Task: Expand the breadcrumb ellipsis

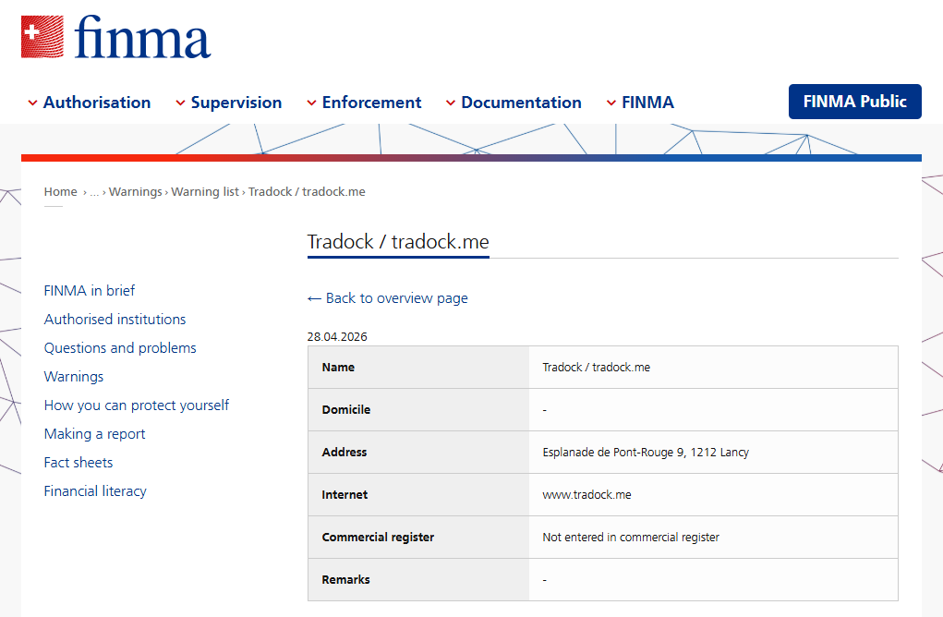Action: pyautogui.click(x=94, y=192)
